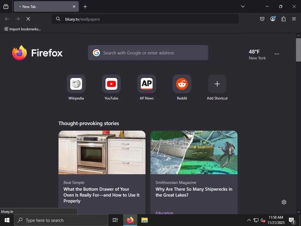Open the Education topic link

point(164,213)
